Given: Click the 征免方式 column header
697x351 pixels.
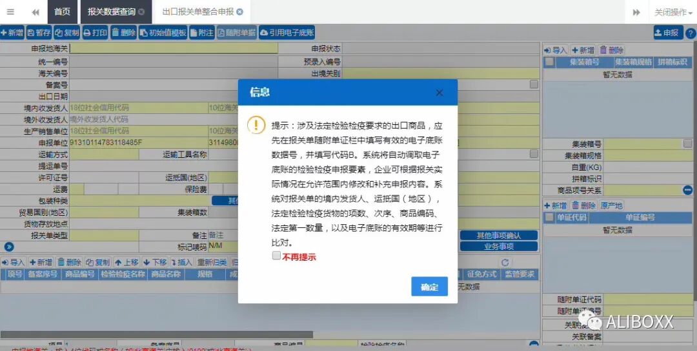Looking at the screenshot, I should [482, 274].
